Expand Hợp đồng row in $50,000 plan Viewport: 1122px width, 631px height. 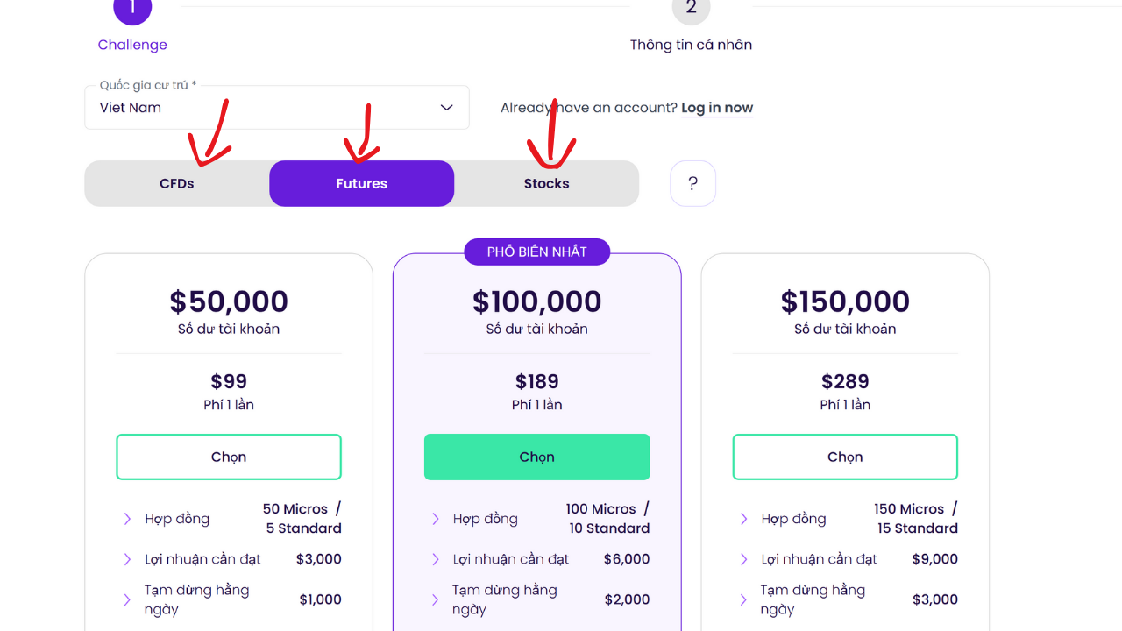point(128,519)
